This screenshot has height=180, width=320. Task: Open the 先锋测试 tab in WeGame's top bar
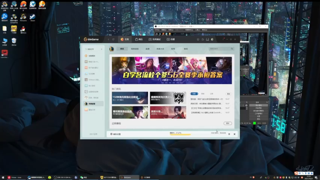point(154,39)
